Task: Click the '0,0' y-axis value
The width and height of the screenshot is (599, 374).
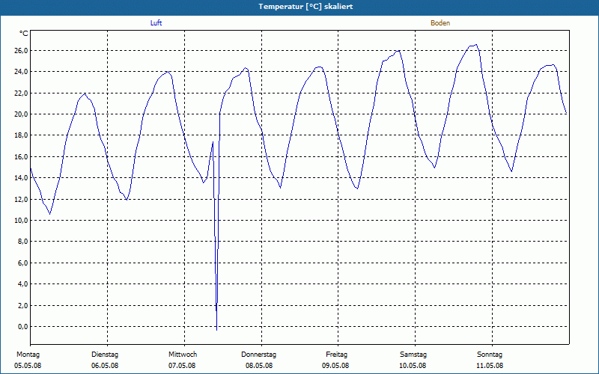Action: point(22,327)
